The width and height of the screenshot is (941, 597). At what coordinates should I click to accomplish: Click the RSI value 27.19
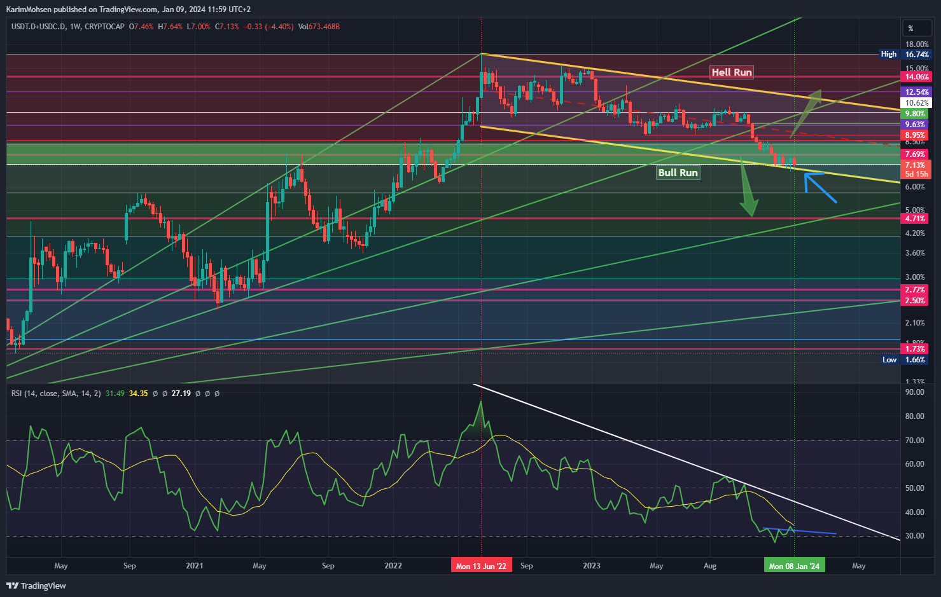tap(181, 394)
